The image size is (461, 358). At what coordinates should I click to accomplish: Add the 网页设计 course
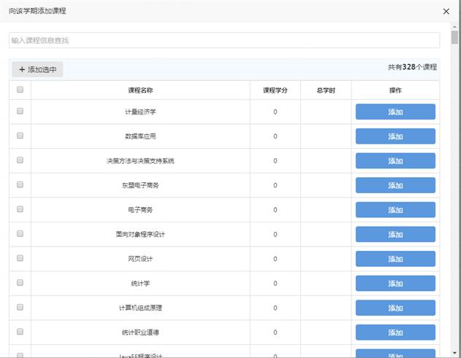click(395, 259)
